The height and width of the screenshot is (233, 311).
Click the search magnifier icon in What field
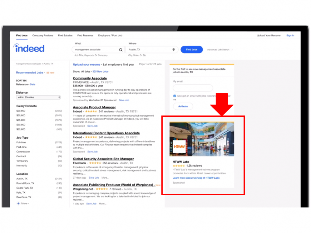click(121, 50)
